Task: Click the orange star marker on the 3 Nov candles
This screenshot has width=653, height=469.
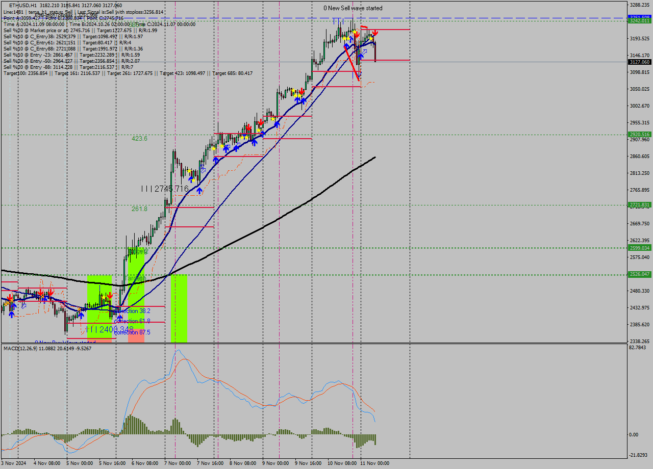Action: coord(6,304)
